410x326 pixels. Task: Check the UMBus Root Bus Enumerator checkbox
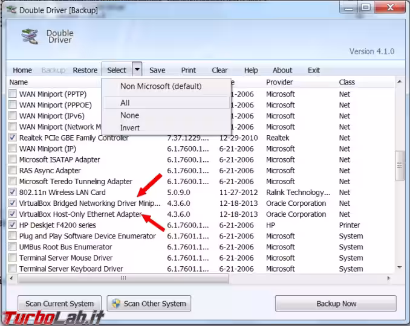click(13, 247)
